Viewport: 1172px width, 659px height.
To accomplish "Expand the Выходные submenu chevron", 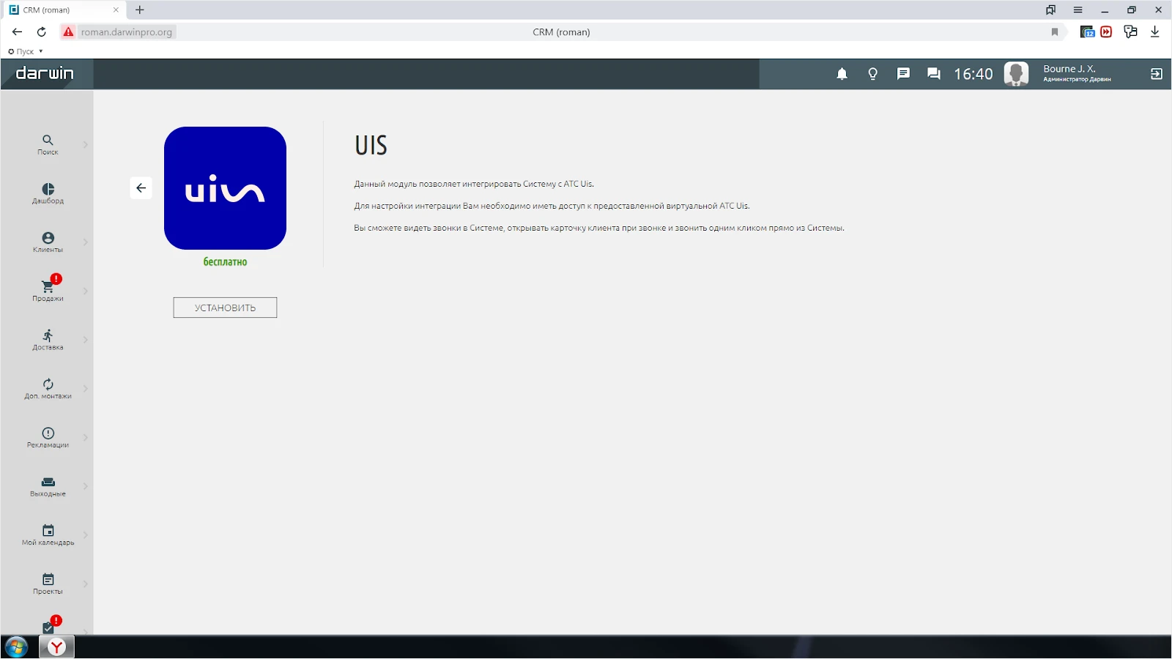I will (86, 486).
